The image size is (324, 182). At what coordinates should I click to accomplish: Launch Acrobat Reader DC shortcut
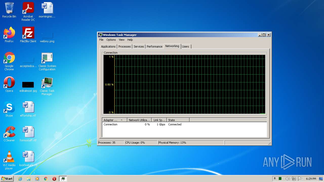(x=28, y=12)
